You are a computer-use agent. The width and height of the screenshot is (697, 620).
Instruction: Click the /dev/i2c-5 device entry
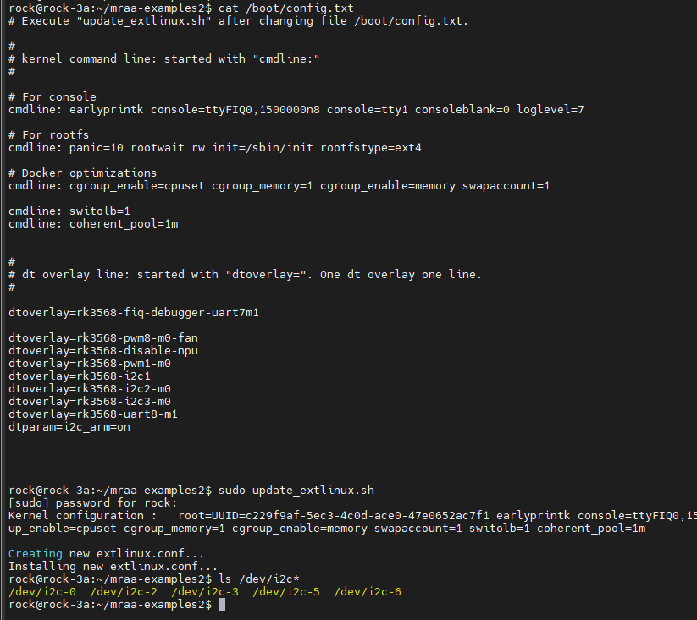pos(286,592)
